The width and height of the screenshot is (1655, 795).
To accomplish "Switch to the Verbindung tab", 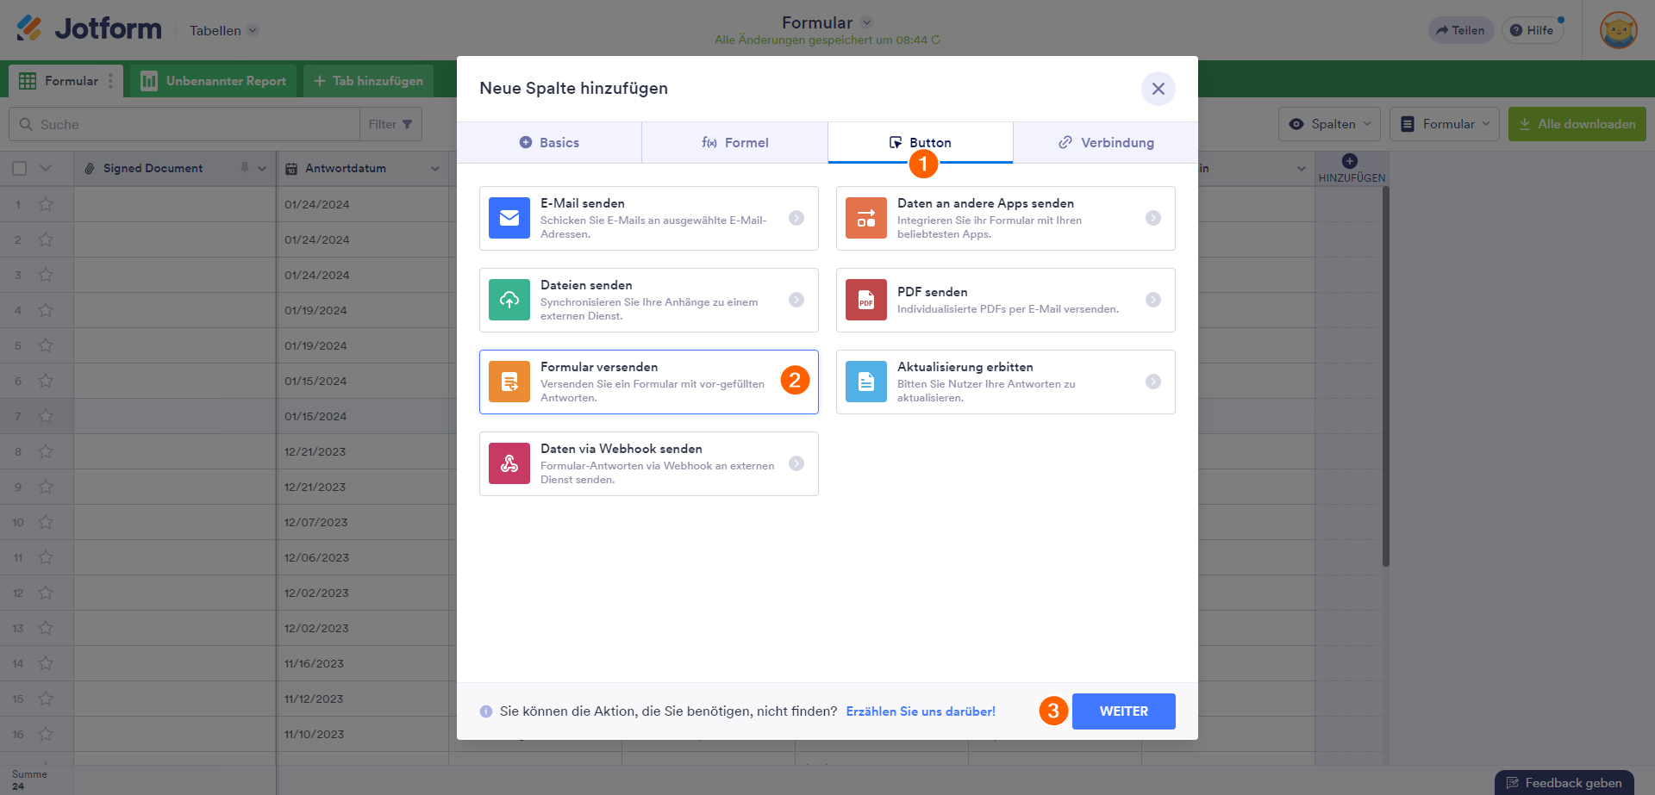I will (x=1106, y=143).
